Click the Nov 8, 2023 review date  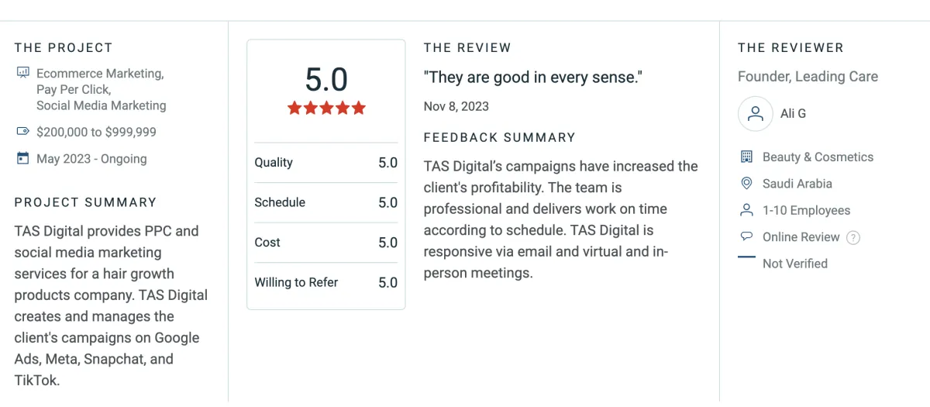(x=456, y=106)
